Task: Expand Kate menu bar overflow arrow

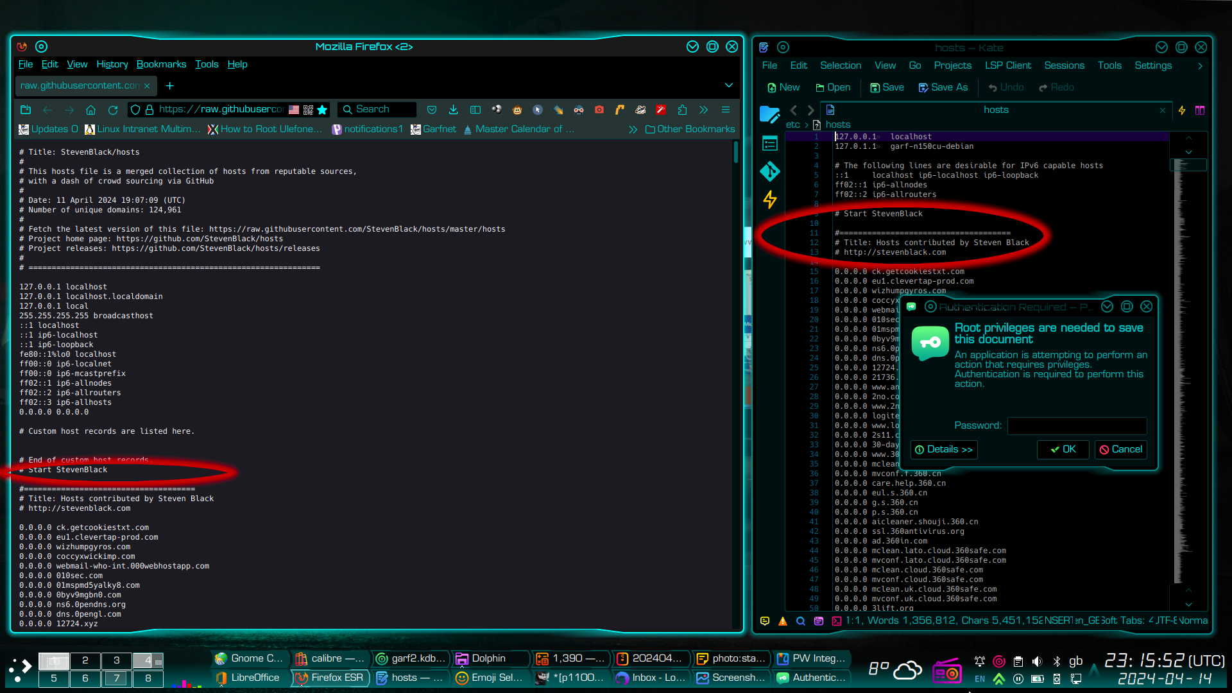Action: point(1200,65)
